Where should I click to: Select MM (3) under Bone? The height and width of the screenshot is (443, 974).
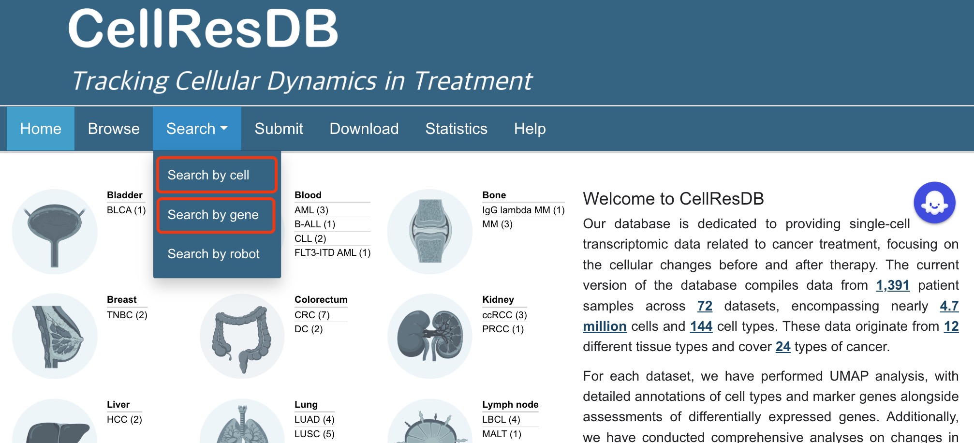click(497, 224)
